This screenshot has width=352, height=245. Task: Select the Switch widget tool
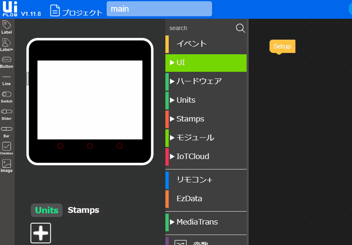click(x=6, y=96)
